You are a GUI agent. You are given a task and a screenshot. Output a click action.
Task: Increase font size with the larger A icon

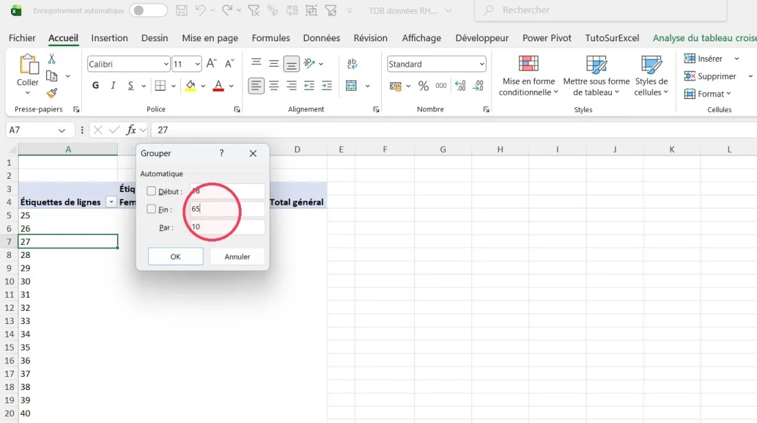[x=211, y=64]
